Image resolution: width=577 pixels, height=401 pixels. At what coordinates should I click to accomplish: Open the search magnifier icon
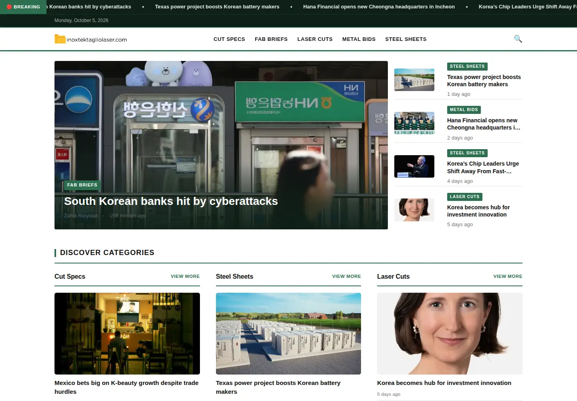pyautogui.click(x=518, y=39)
